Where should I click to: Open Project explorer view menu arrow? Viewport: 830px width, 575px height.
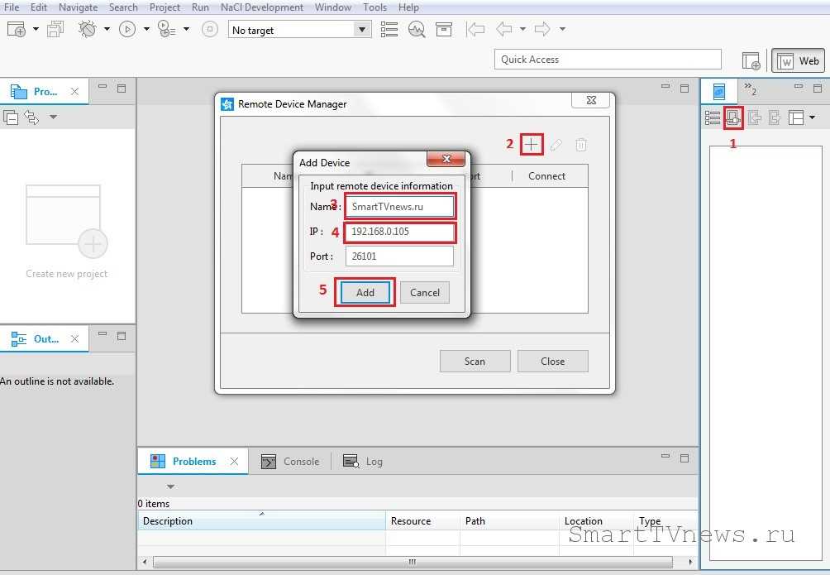54,117
